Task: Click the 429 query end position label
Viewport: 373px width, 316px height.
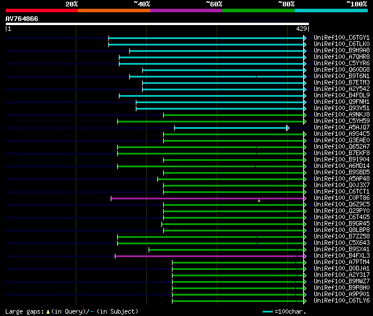Action: [301, 29]
